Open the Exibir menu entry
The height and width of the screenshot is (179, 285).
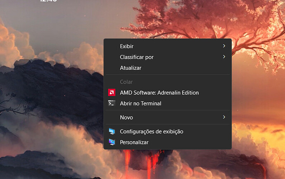click(x=126, y=46)
